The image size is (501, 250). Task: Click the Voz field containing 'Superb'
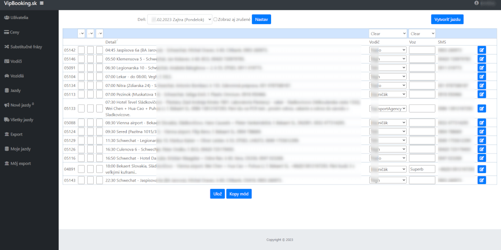pos(422,169)
